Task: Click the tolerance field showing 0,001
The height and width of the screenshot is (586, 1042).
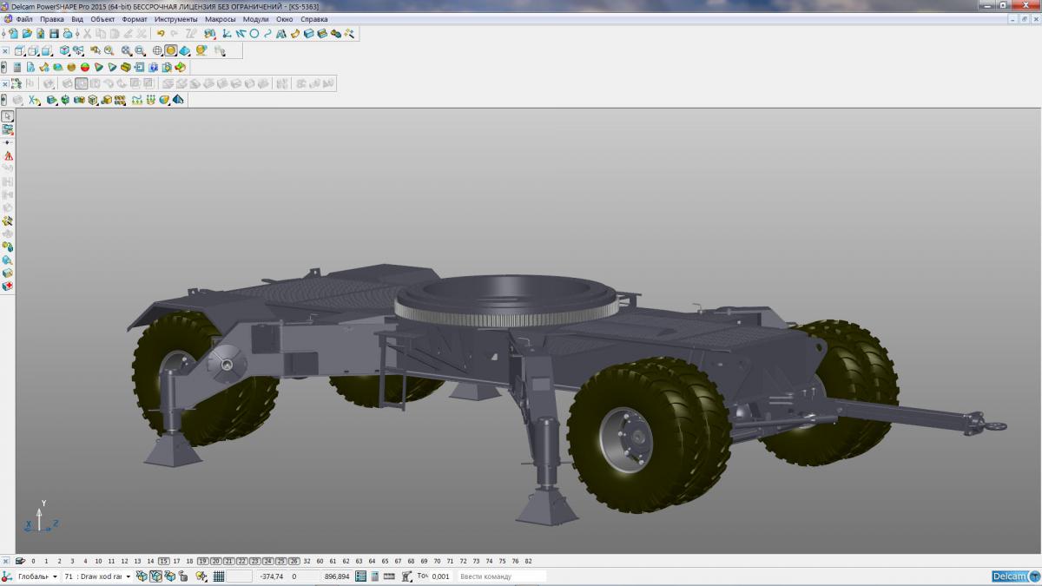Action: pos(441,576)
